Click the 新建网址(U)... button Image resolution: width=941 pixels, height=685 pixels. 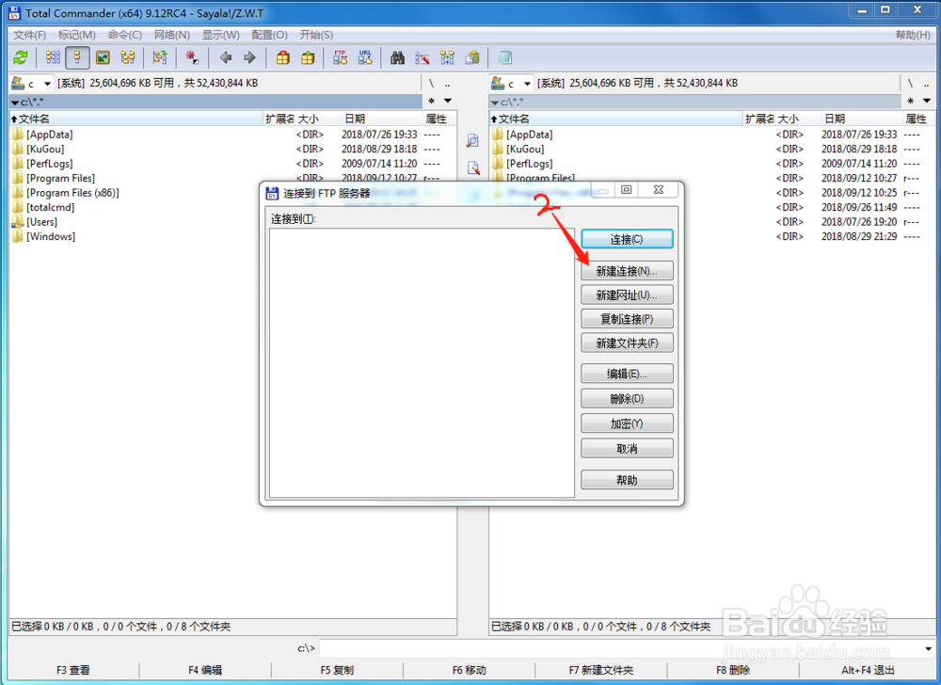[x=627, y=295]
